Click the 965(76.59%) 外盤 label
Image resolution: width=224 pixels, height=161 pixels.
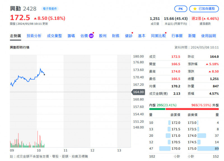click(x=205, y=105)
